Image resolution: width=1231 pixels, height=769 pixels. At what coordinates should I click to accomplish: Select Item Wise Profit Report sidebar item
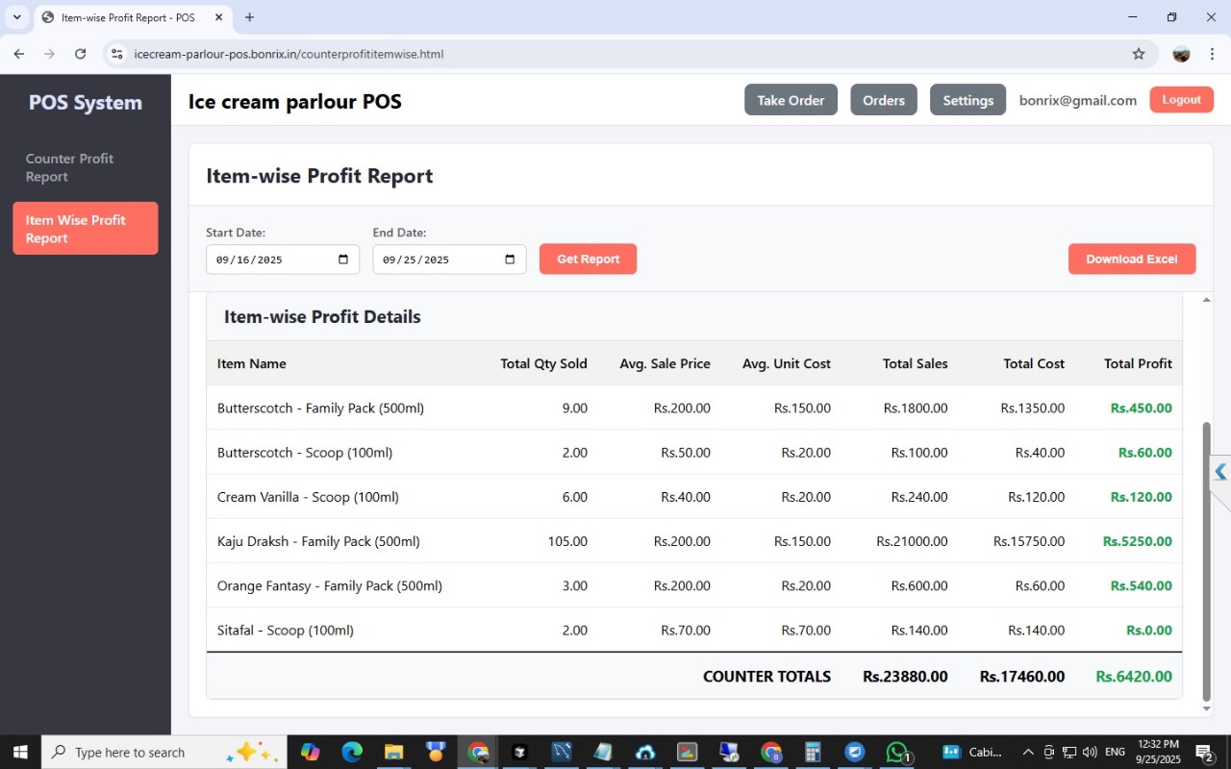click(x=85, y=229)
